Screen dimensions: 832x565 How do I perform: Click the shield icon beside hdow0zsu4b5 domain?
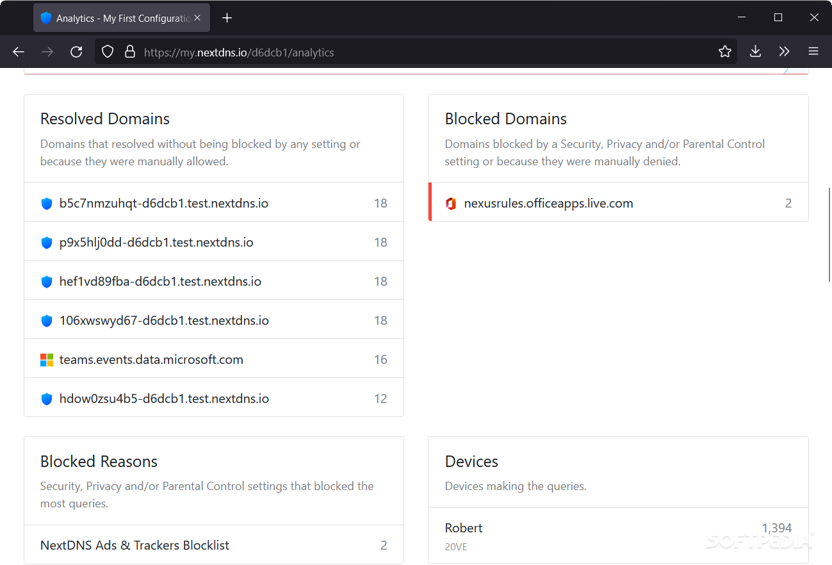coord(47,399)
